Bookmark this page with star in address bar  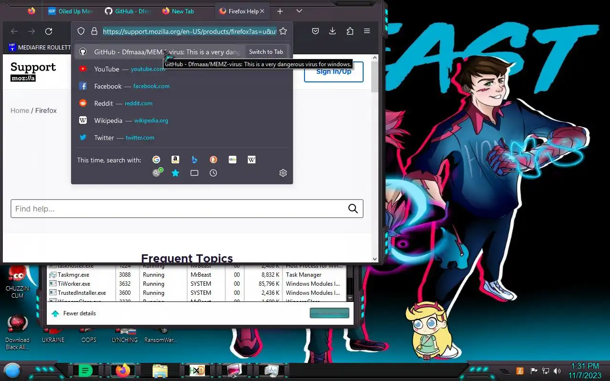[x=283, y=31]
